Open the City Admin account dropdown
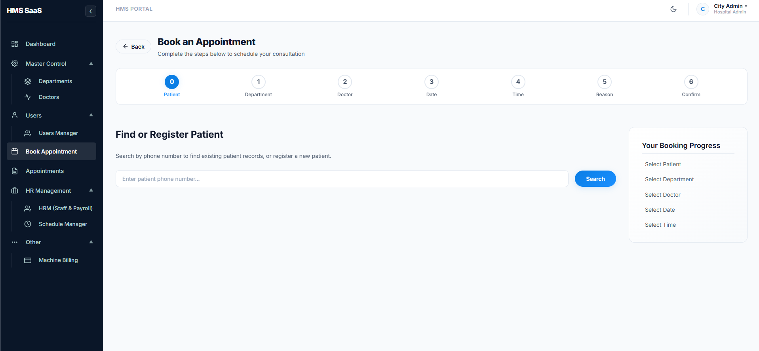 (x=730, y=9)
